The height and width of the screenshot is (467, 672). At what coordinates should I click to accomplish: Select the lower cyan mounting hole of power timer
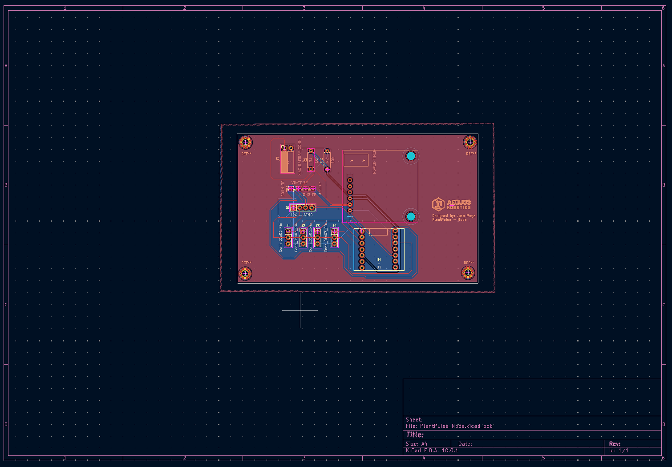pos(411,216)
